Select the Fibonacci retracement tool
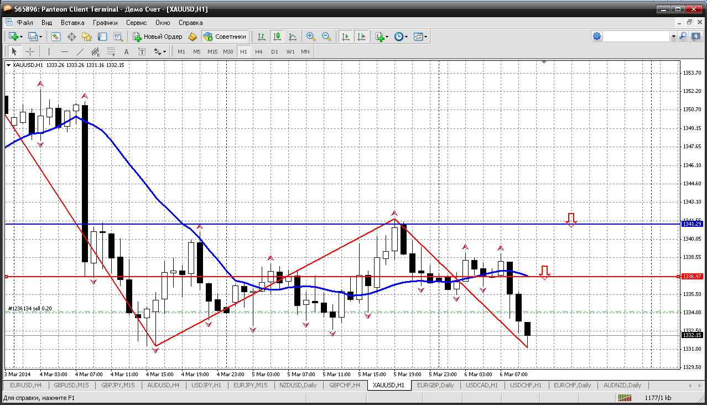Viewport: 707px width, 405px height. pyautogui.click(x=111, y=51)
